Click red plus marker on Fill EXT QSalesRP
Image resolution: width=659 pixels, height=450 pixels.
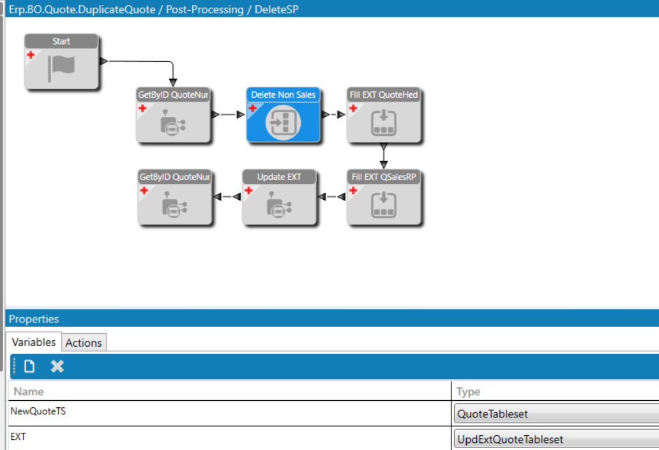[353, 190]
